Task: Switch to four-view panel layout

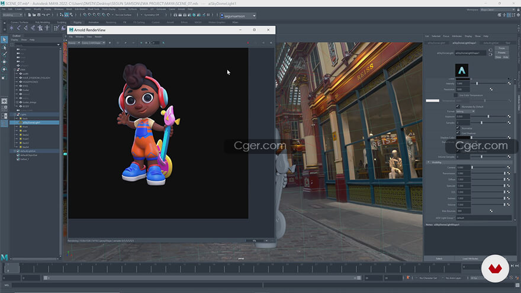Action: click(x=4, y=108)
